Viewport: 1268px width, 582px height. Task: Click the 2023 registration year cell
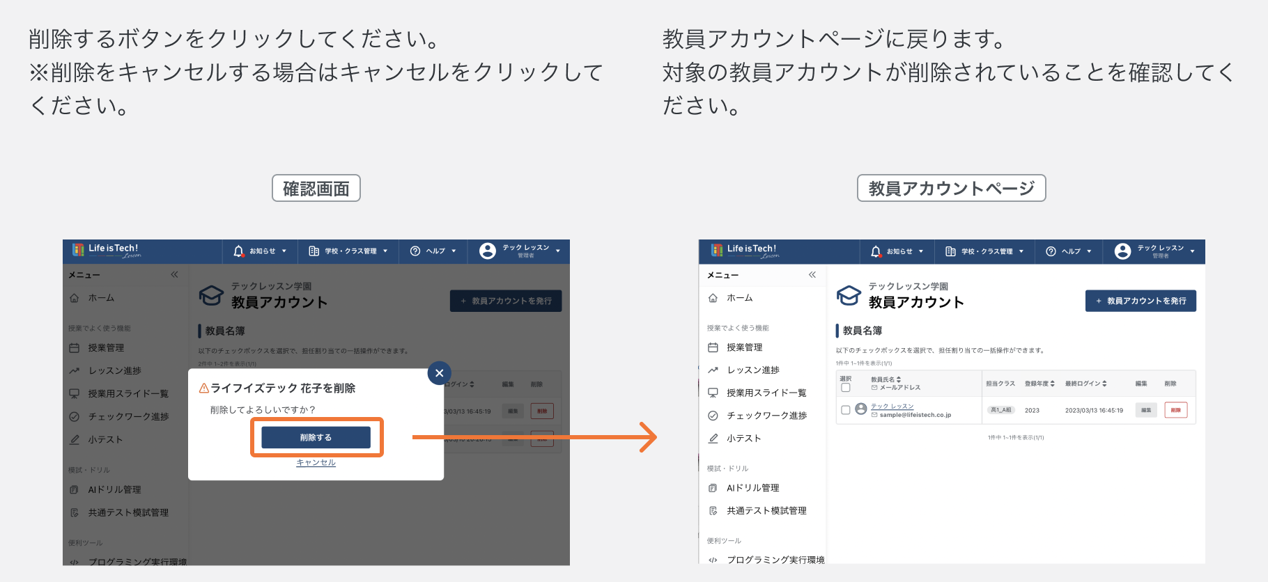1032,411
